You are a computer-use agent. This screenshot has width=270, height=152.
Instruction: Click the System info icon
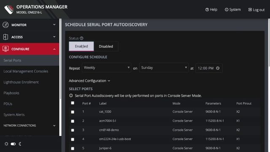[227, 10]
